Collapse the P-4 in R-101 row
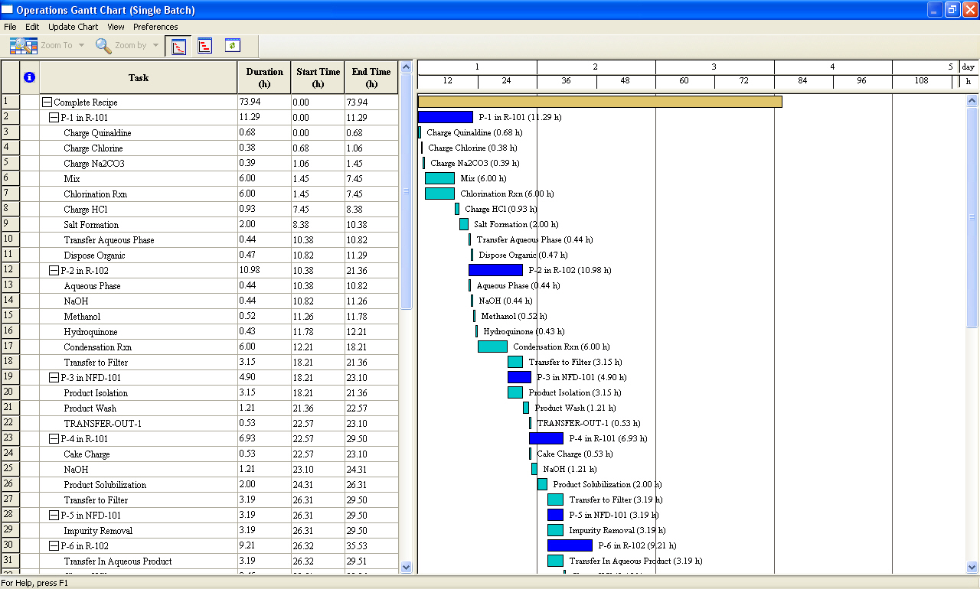 tap(54, 439)
